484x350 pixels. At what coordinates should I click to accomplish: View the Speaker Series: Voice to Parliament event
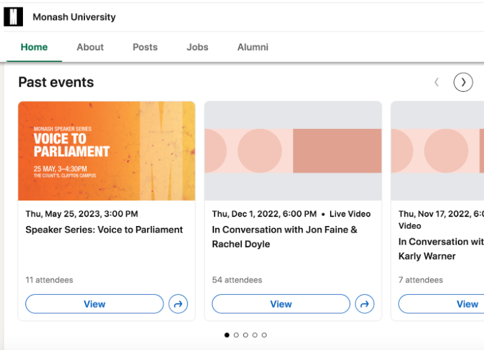(94, 304)
